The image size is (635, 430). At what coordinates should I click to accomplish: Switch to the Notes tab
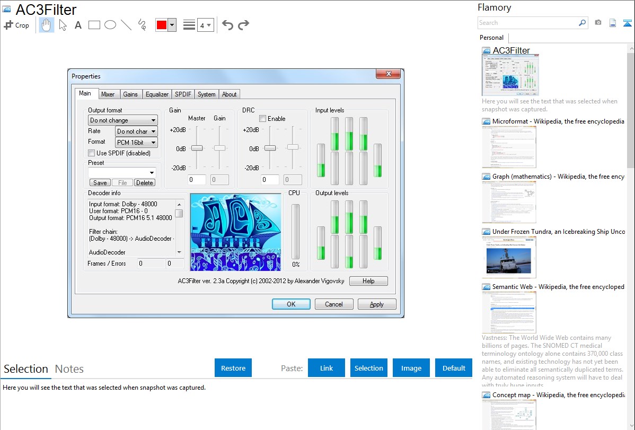69,369
